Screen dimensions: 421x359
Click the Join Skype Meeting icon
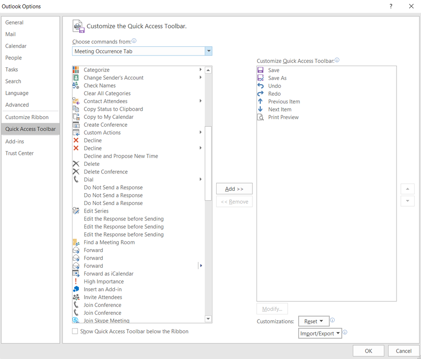click(76, 320)
